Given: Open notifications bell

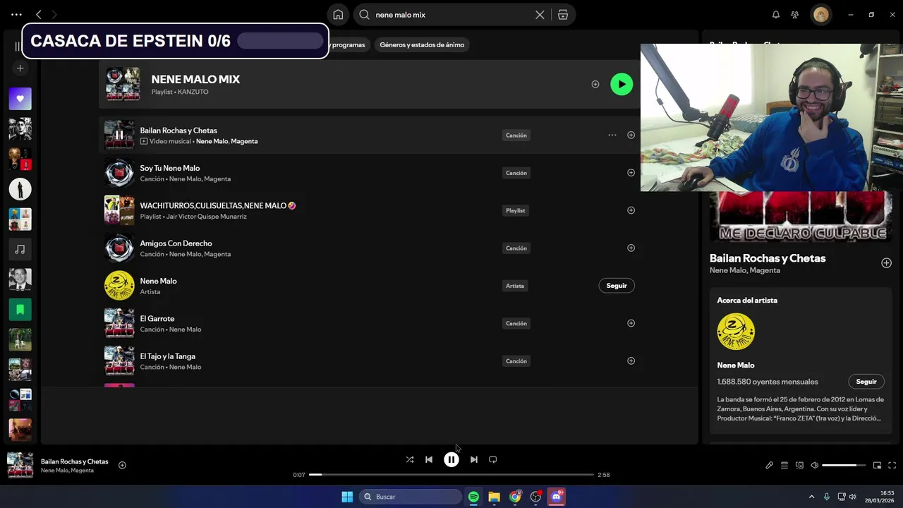Looking at the screenshot, I should click(776, 15).
